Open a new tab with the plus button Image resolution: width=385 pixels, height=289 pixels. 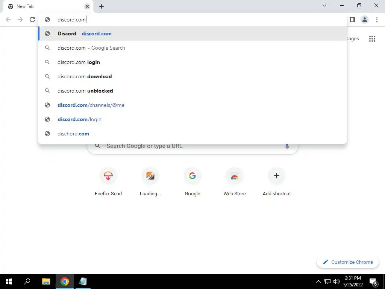click(102, 6)
